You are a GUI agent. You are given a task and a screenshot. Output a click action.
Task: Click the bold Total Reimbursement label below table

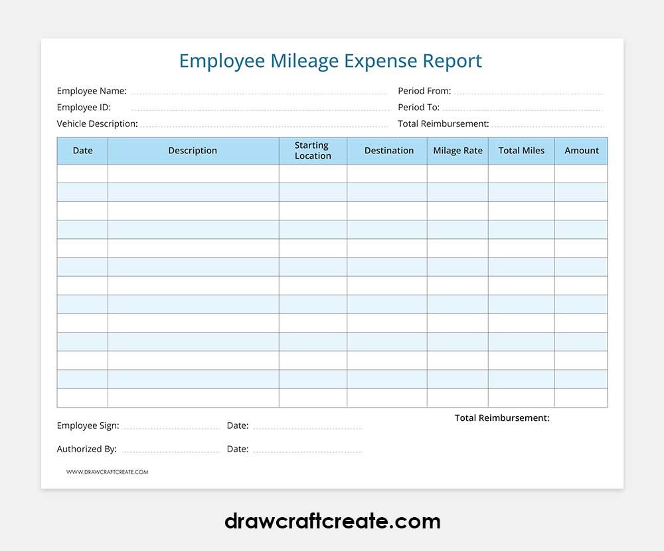point(502,418)
